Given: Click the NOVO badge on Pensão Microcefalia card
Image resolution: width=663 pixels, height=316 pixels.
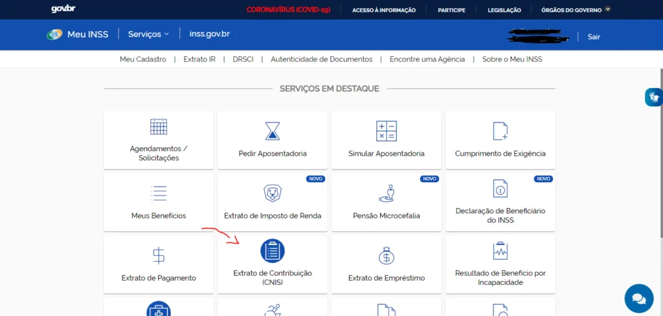Looking at the screenshot, I should click(x=429, y=179).
